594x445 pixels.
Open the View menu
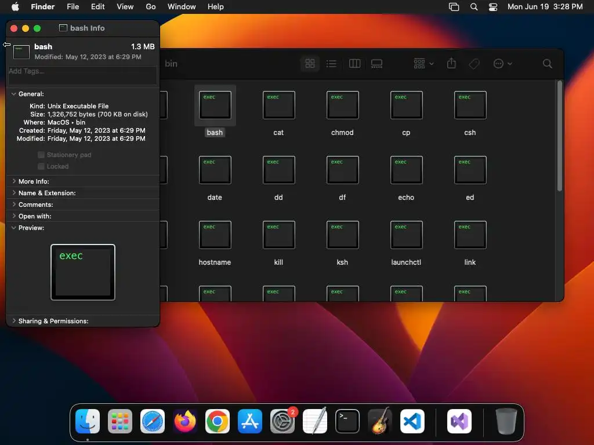coord(125,7)
